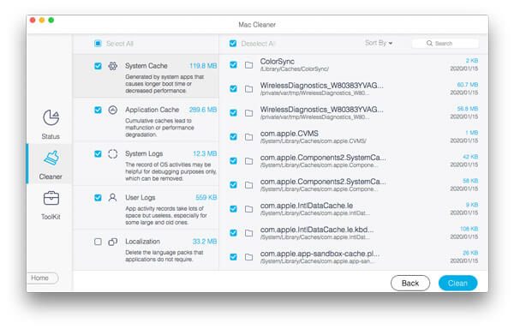Viewport: 514px width, 329px height.
Task: Open the Sort By dropdown
Action: 379,43
